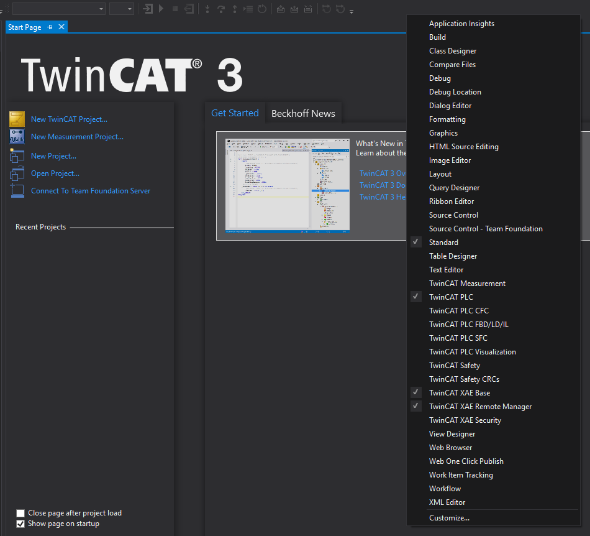590x536 pixels.
Task: Switch to the Beckhoff News tab
Action: point(303,113)
